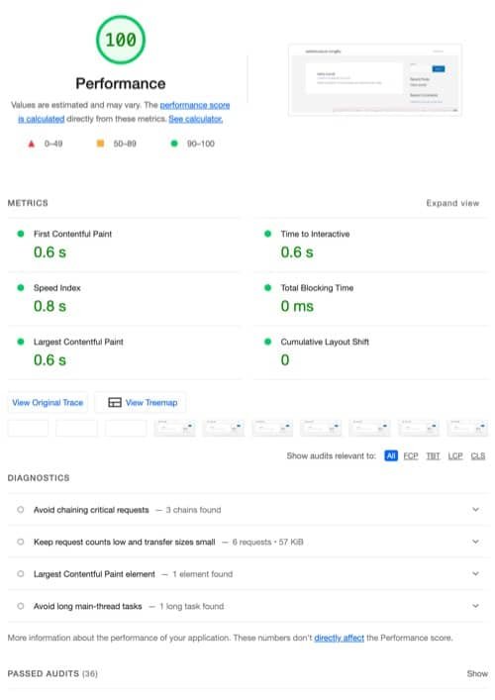This screenshot has width=495, height=700.
Task: Click the green circle 90–100 legend icon
Action: [174, 144]
